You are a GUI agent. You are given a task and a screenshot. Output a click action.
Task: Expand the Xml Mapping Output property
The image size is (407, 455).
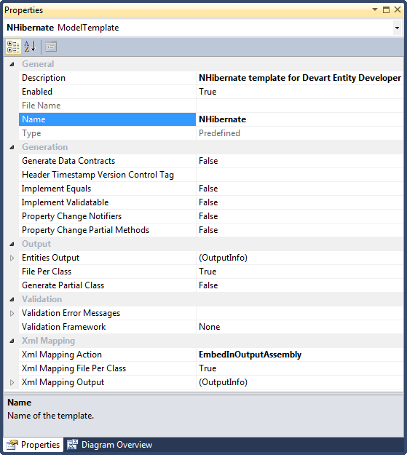tap(12, 382)
